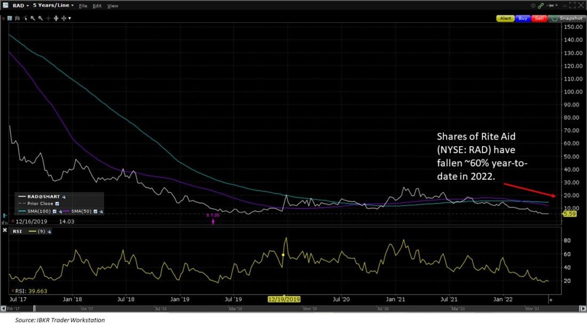Screen dimensions: 587x330
Task: Edit SMA(50) settings wrench icon
Action: point(101,212)
